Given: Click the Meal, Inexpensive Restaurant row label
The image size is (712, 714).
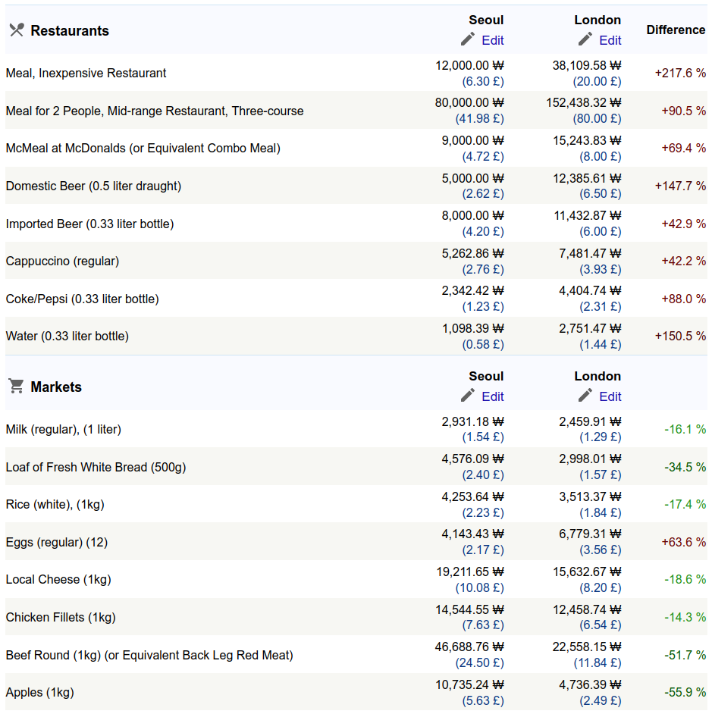Looking at the screenshot, I should pyautogui.click(x=86, y=74).
